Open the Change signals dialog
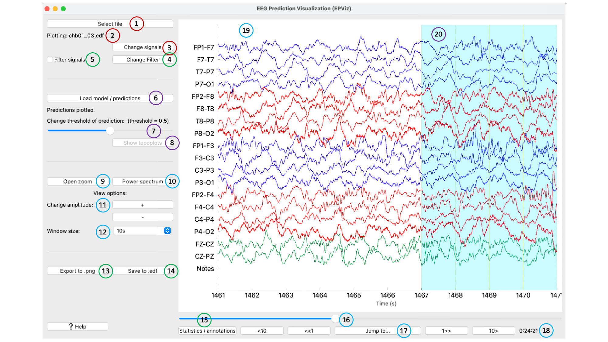 pyautogui.click(x=142, y=47)
